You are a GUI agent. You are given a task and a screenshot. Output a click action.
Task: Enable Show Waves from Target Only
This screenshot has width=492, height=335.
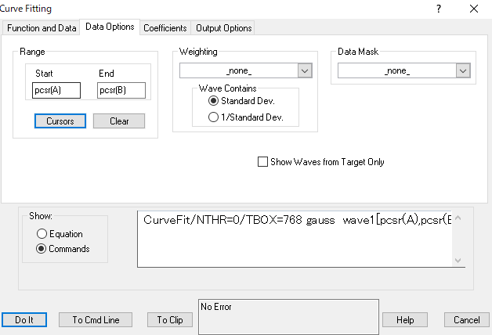click(x=263, y=162)
